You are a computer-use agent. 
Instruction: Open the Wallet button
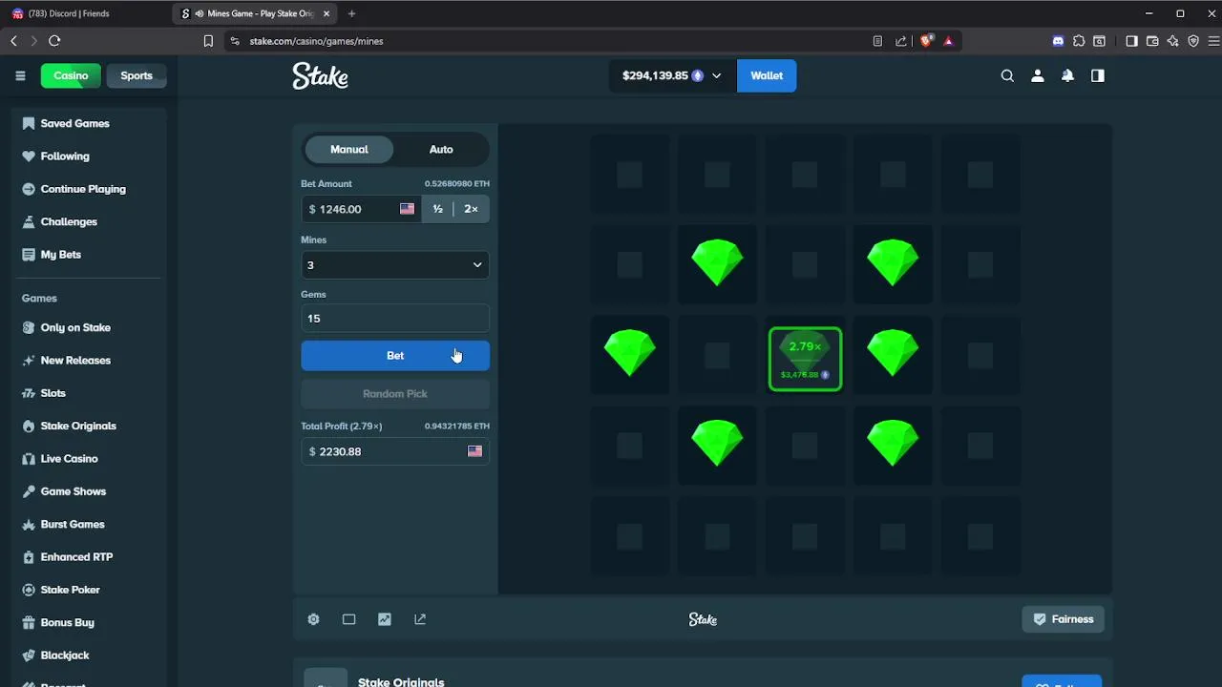click(x=767, y=75)
